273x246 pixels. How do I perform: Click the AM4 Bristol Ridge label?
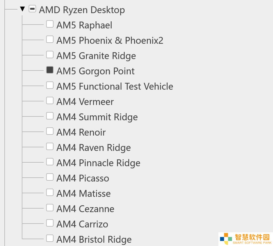[94, 239]
